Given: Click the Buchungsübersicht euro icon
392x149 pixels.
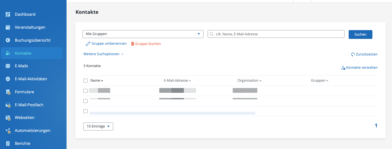Looking at the screenshot, I should (8, 40).
